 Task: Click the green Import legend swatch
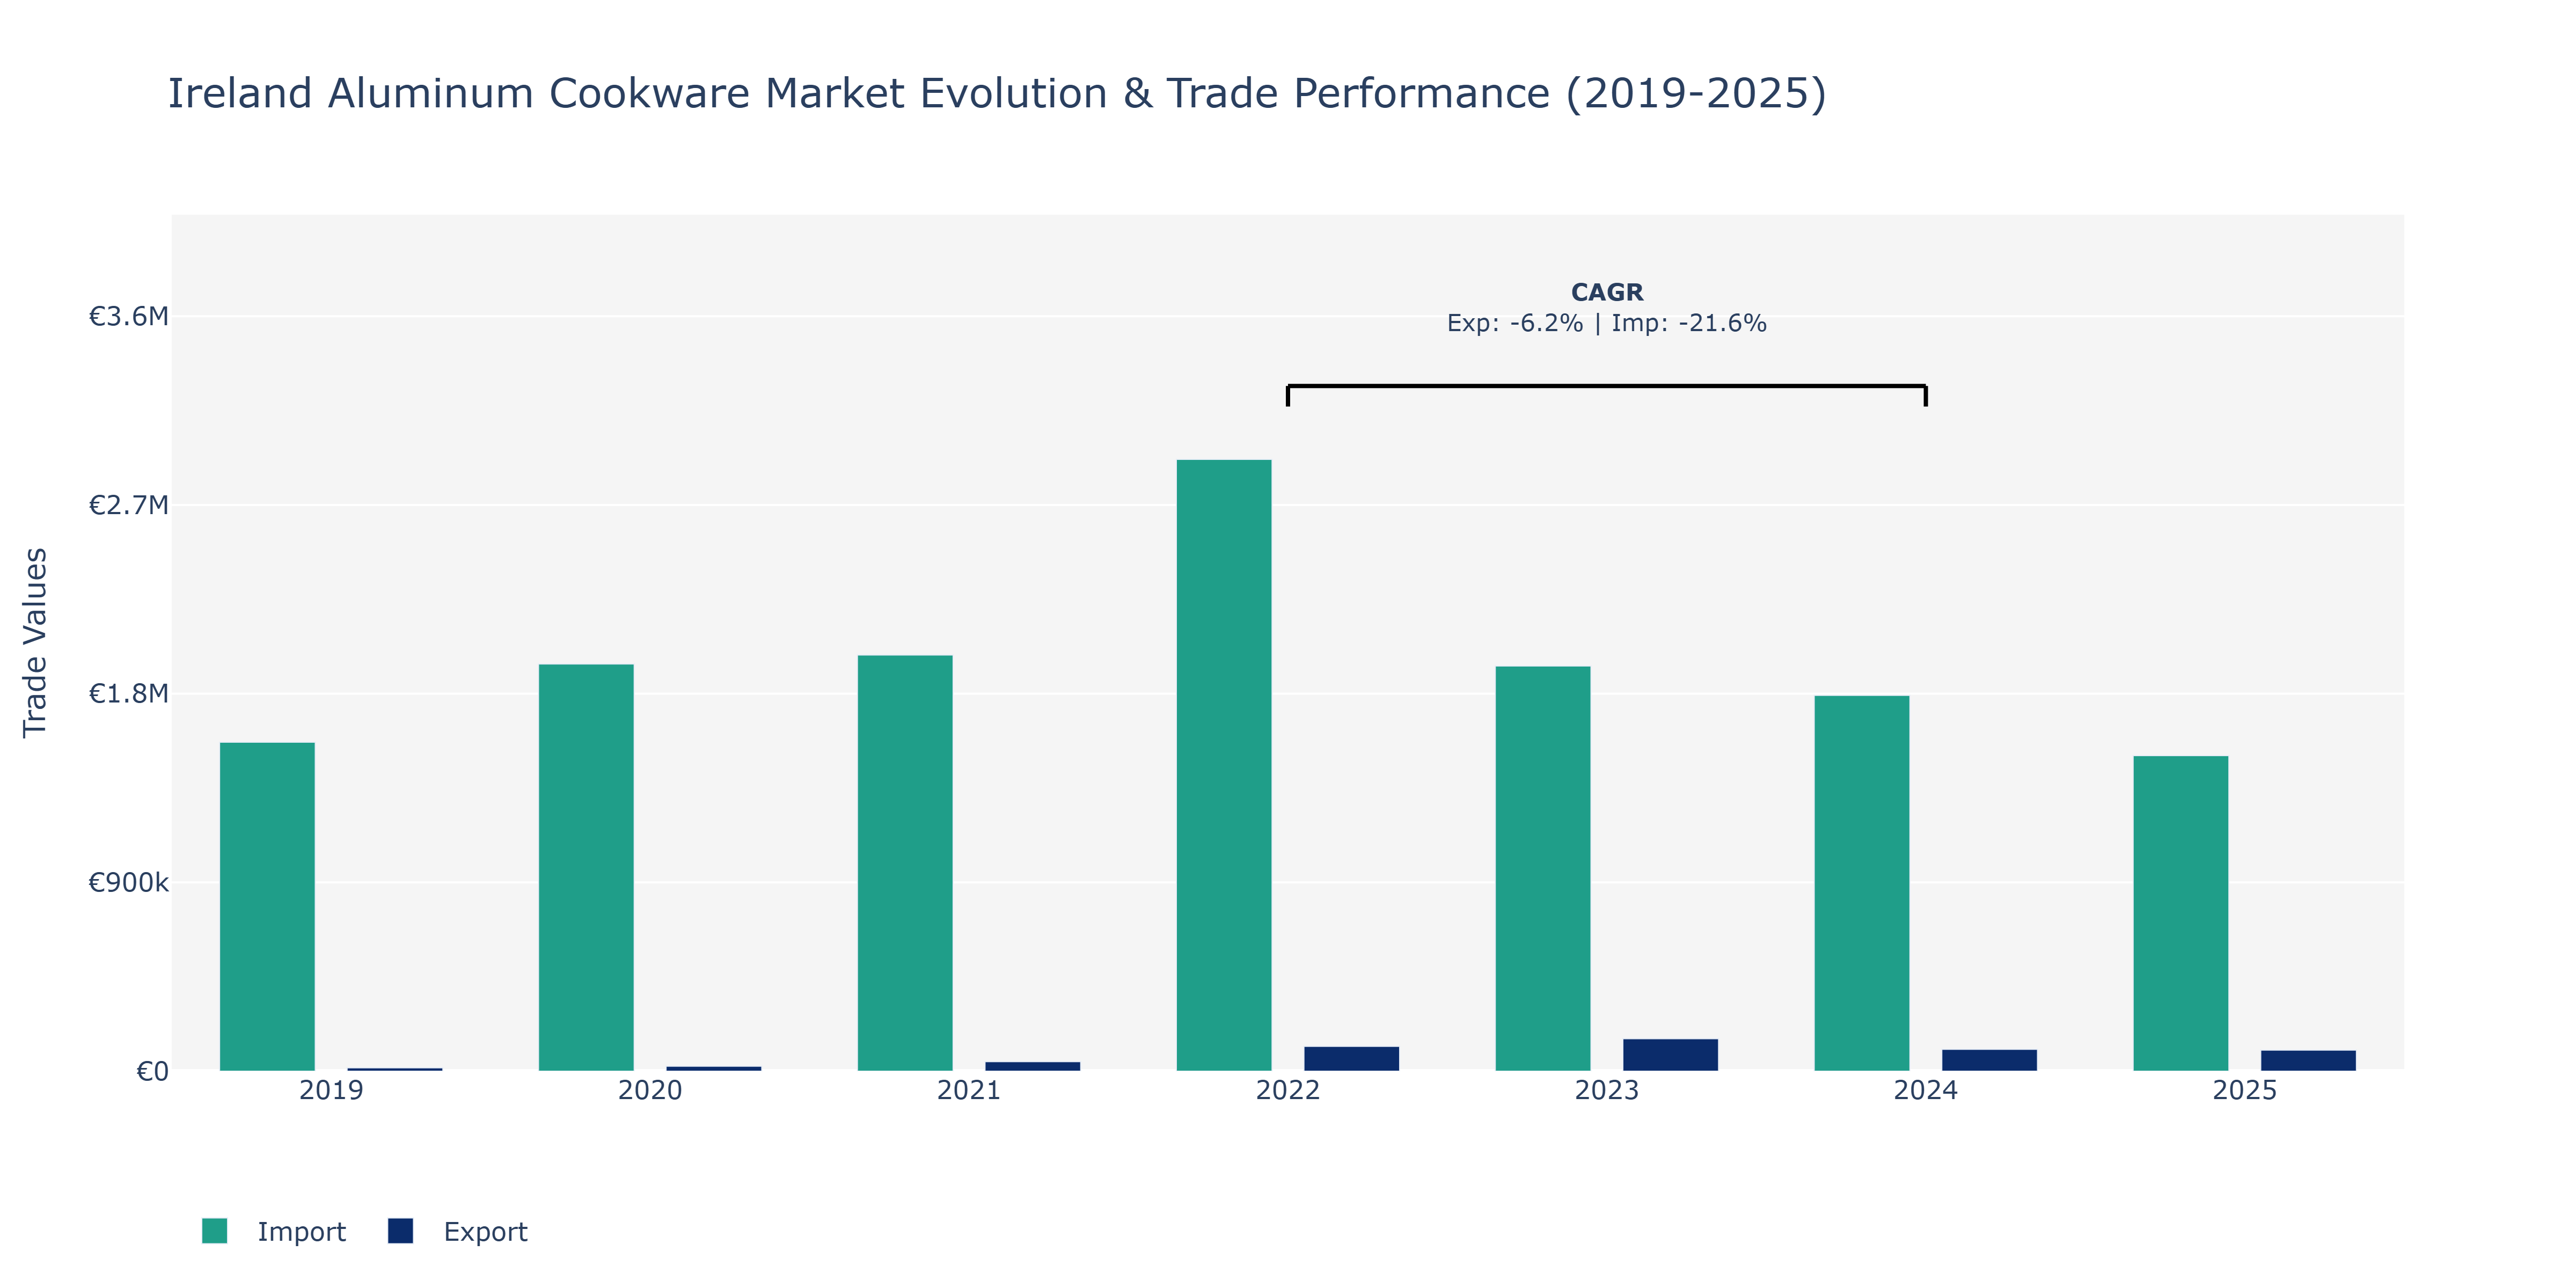point(214,1231)
